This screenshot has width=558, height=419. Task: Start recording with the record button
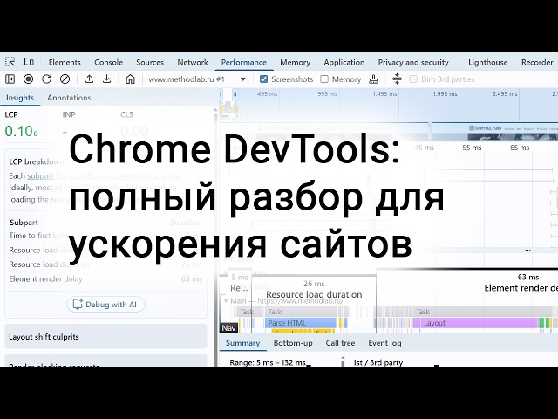point(28,79)
